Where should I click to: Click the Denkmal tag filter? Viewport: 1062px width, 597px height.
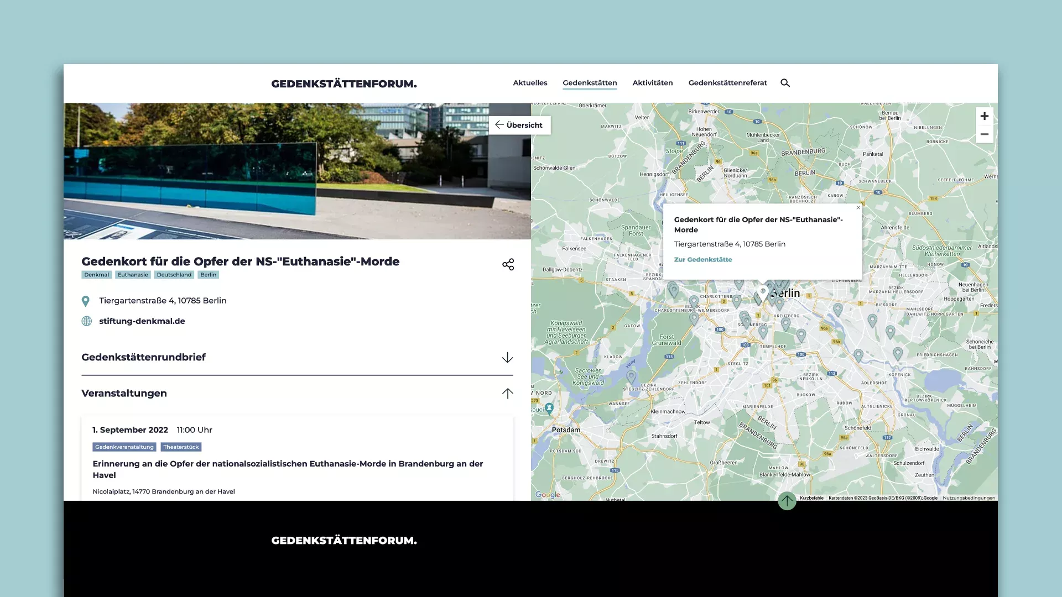96,275
